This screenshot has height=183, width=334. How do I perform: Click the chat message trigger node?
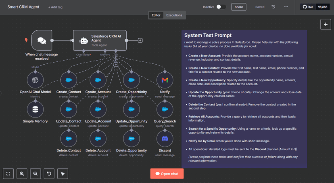[42, 40]
